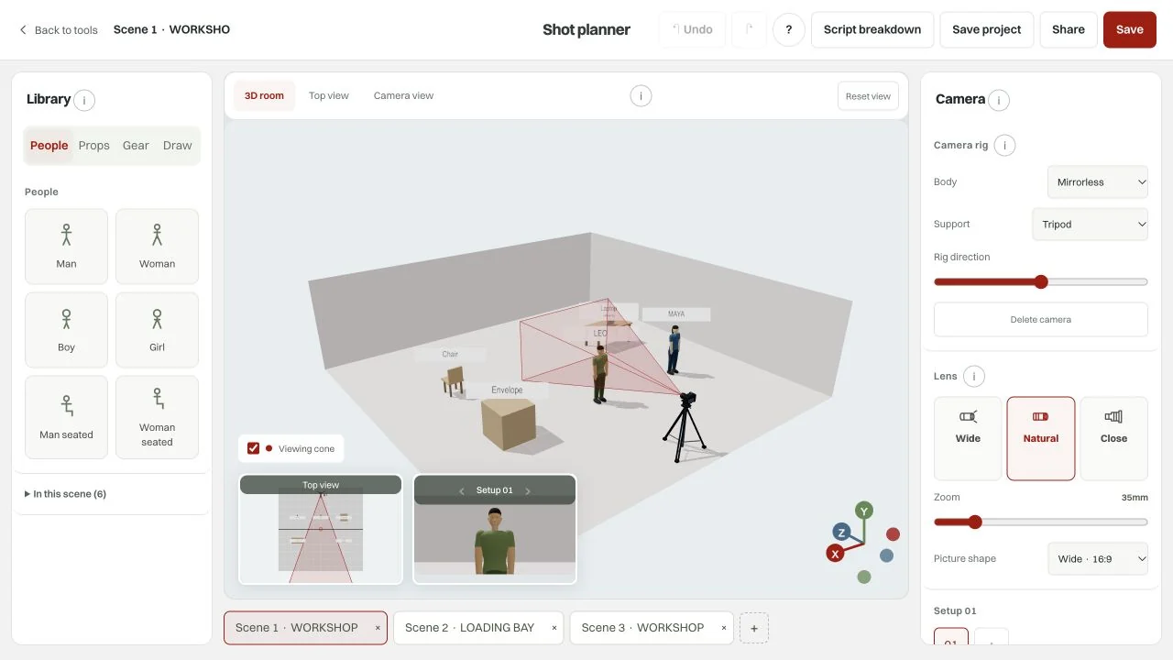The image size is (1173, 660).
Task: Click the redo arrow button
Action: pos(749,29)
